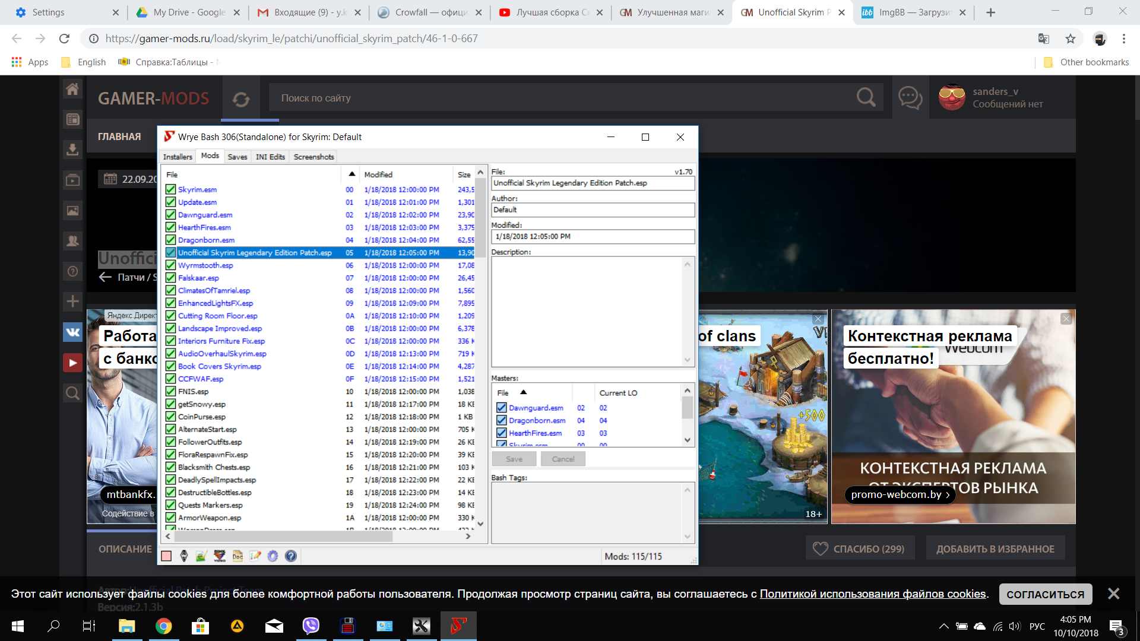Sort Masters list by its File column
The image size is (1140, 641).
click(533, 393)
